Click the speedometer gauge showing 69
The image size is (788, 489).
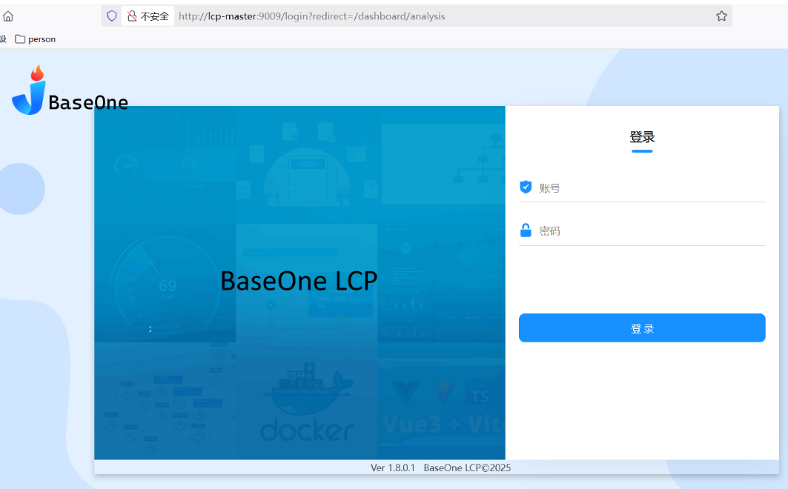pos(166,286)
